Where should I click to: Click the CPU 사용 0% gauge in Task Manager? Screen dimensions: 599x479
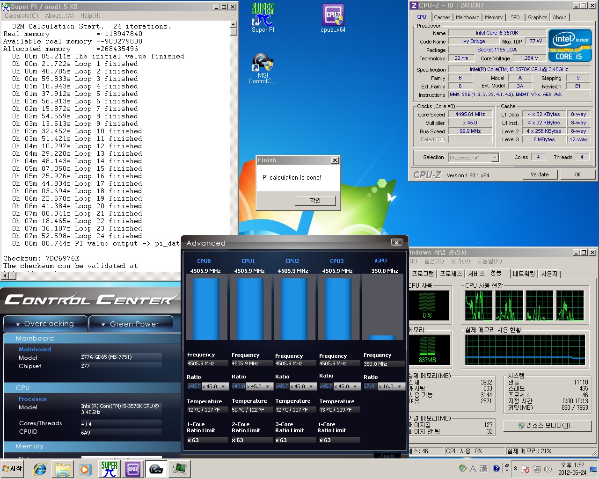pyautogui.click(x=429, y=305)
